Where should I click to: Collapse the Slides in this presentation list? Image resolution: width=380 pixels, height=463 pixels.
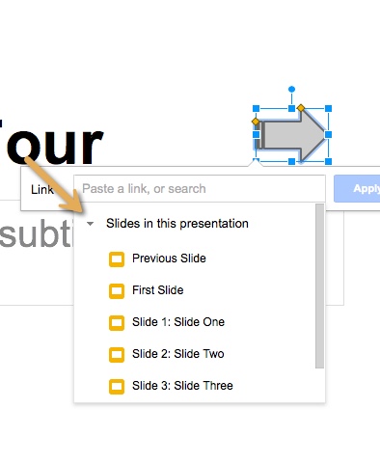tap(90, 224)
